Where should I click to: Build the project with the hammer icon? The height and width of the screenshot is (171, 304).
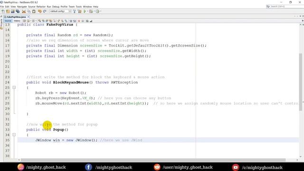tap(75, 11)
